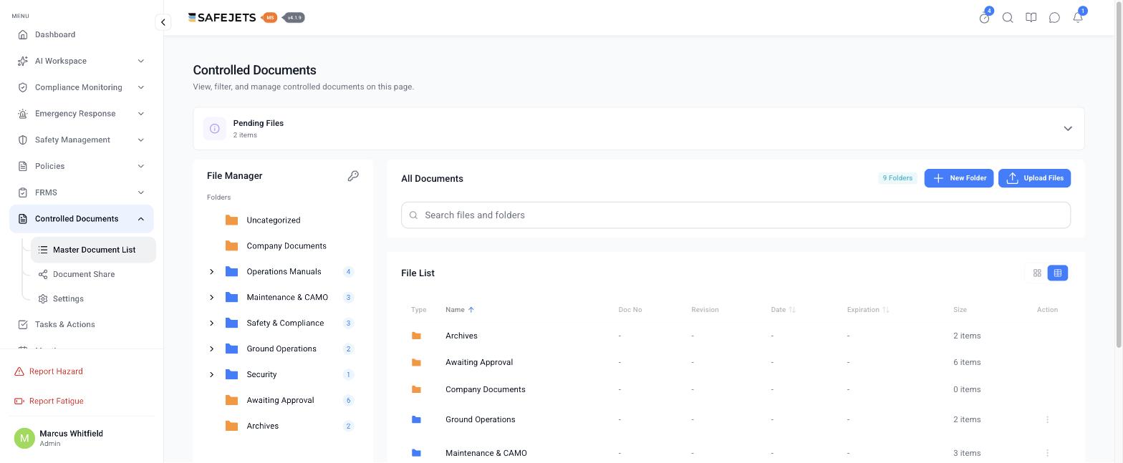Click the global search magnifier icon

point(1008,18)
